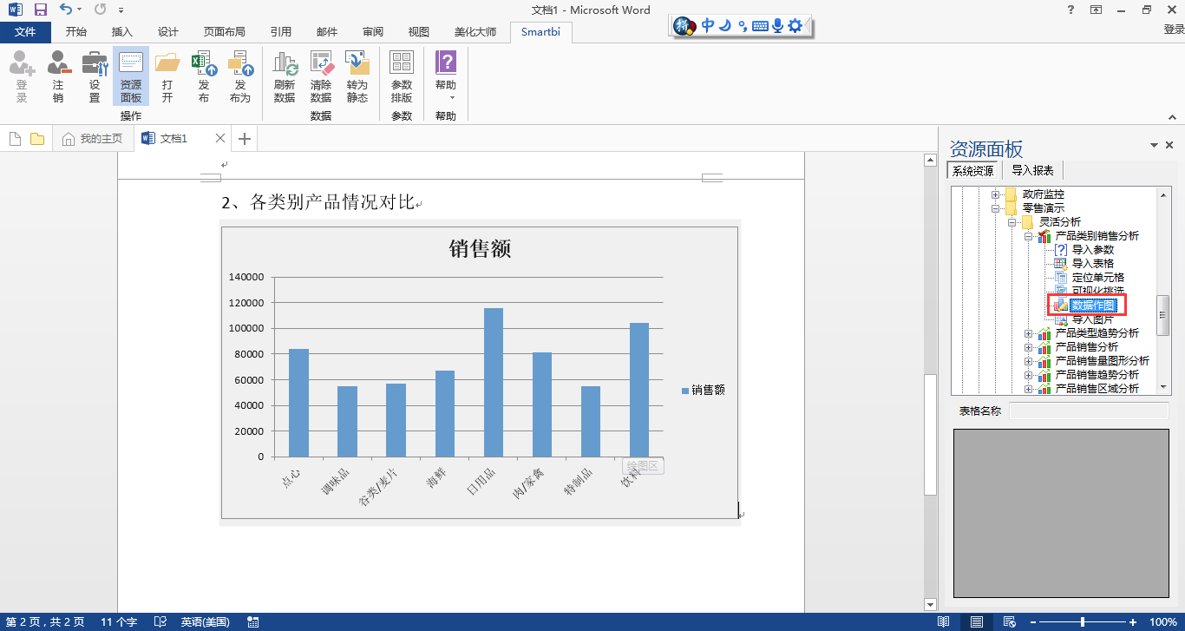Save the document via quick access icon
The width and height of the screenshot is (1185, 631).
click(x=40, y=10)
